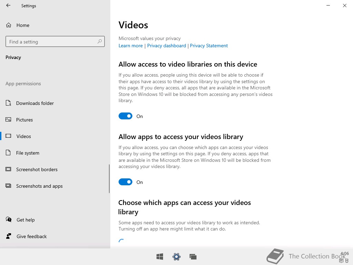Open the Get help link
Viewport: 353px width, 265px height.
tap(26, 220)
